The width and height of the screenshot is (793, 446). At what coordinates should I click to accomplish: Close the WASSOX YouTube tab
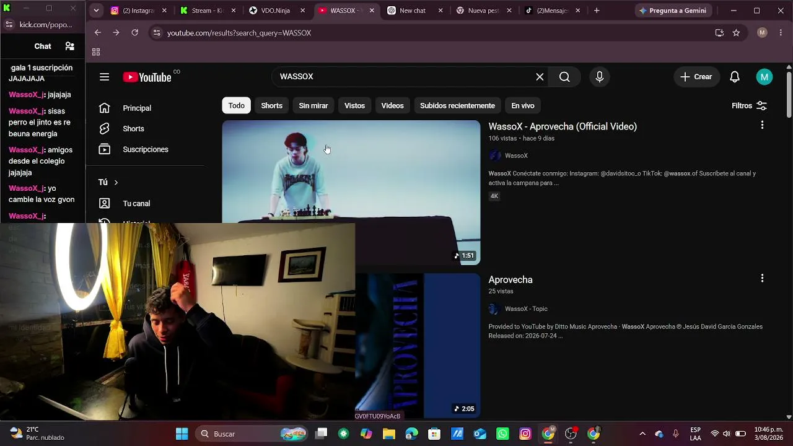click(x=372, y=11)
